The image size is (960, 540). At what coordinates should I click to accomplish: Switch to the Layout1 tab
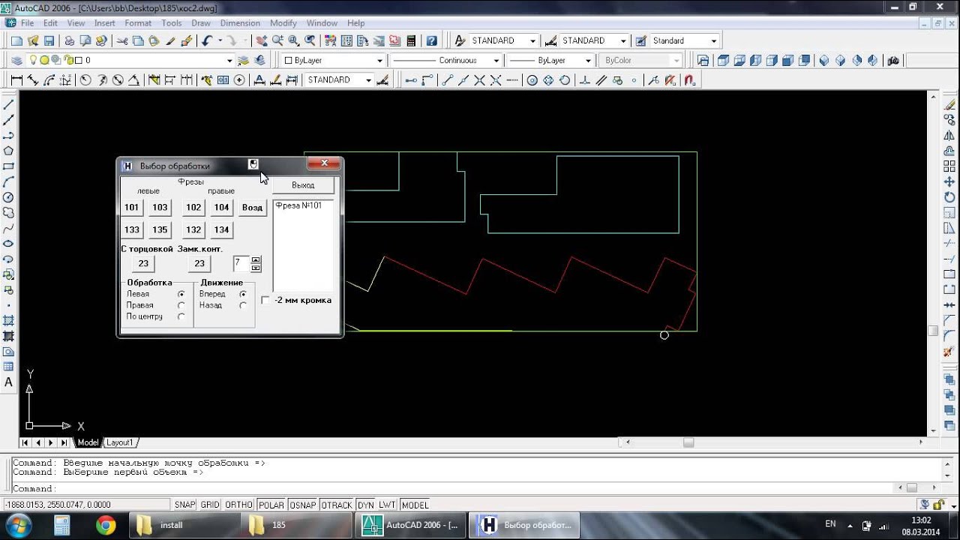click(119, 442)
